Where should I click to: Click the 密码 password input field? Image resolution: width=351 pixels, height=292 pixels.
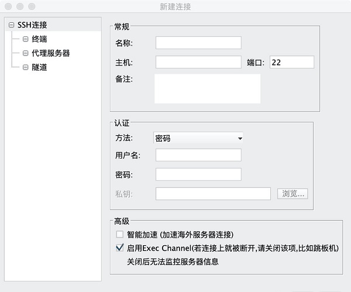click(198, 174)
